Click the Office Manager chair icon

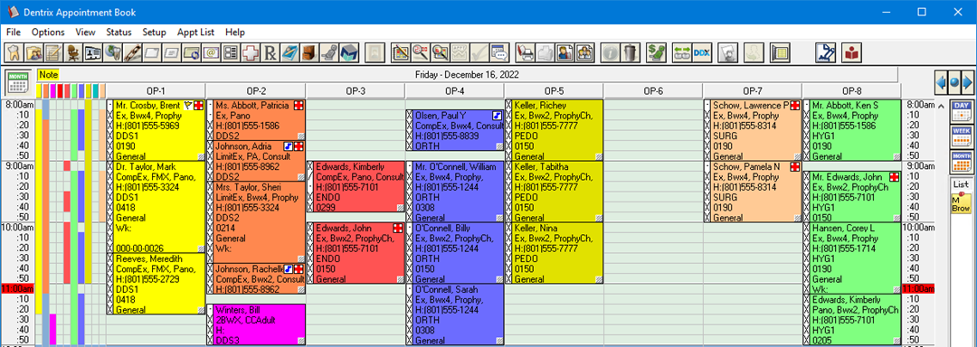73,52
